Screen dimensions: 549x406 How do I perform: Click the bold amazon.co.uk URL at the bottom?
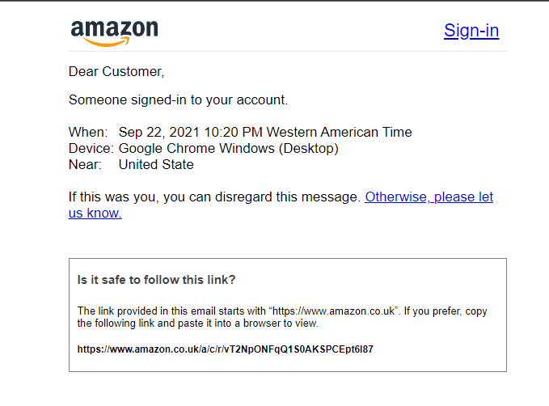pyautogui.click(x=225, y=350)
